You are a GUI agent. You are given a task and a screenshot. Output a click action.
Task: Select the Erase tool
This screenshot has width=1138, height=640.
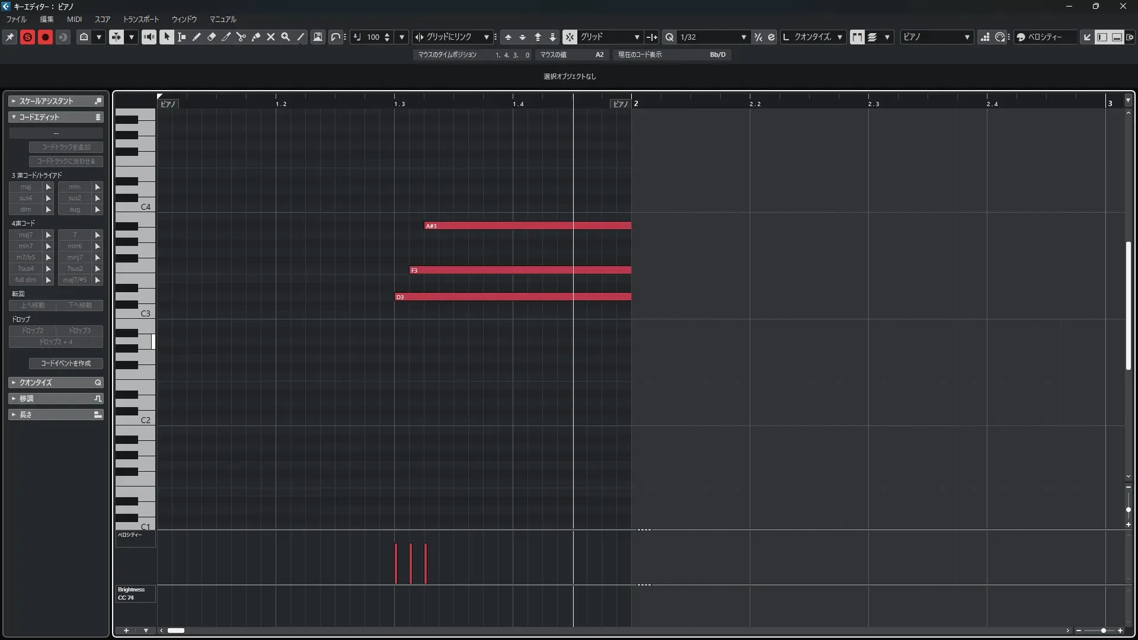211,37
